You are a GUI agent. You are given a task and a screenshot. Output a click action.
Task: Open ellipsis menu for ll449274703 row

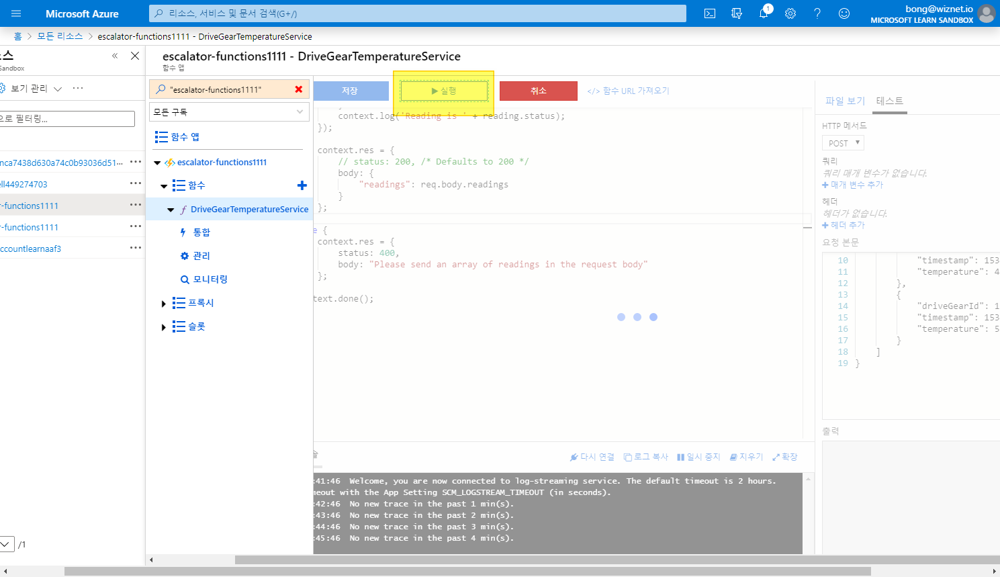coord(136,183)
